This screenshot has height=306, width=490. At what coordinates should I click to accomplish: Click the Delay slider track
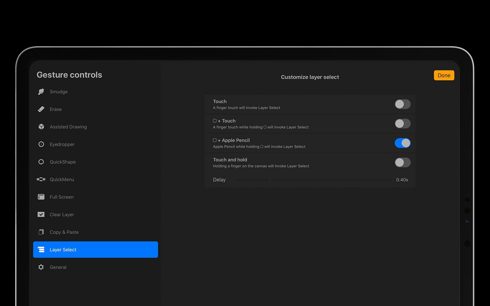[314, 180]
